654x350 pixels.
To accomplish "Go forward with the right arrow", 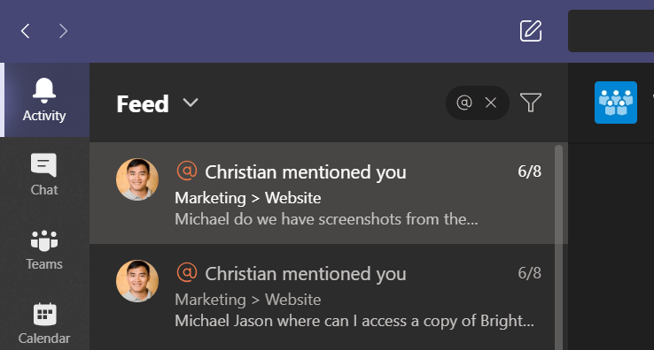I will [63, 31].
